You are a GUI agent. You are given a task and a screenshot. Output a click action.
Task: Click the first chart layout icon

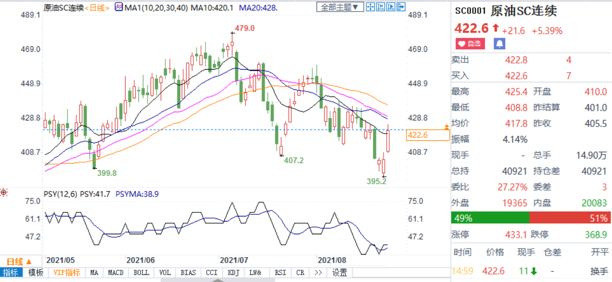[x=370, y=7]
